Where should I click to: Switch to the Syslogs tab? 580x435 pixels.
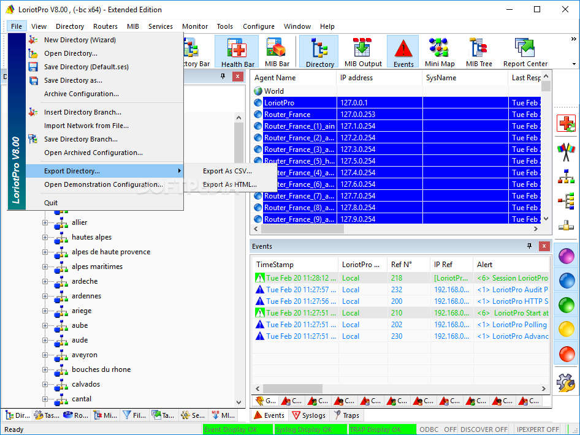(308, 415)
